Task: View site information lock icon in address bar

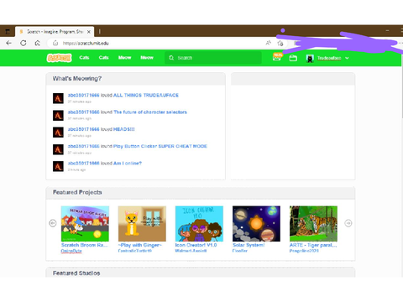Action: coord(55,43)
